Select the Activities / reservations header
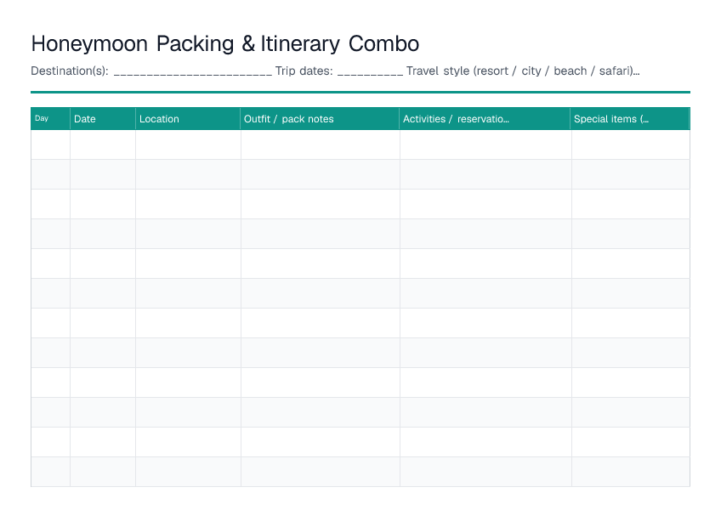 pyautogui.click(x=485, y=119)
